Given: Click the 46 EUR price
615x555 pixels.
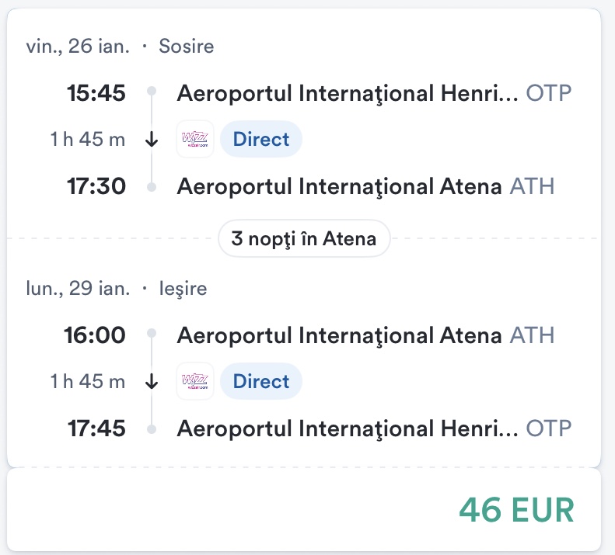Looking at the screenshot, I should point(516,510).
